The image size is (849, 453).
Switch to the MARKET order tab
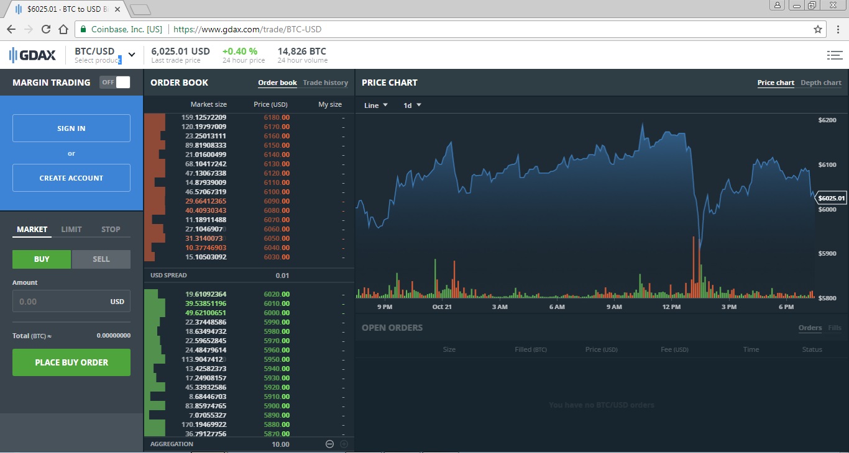32,230
